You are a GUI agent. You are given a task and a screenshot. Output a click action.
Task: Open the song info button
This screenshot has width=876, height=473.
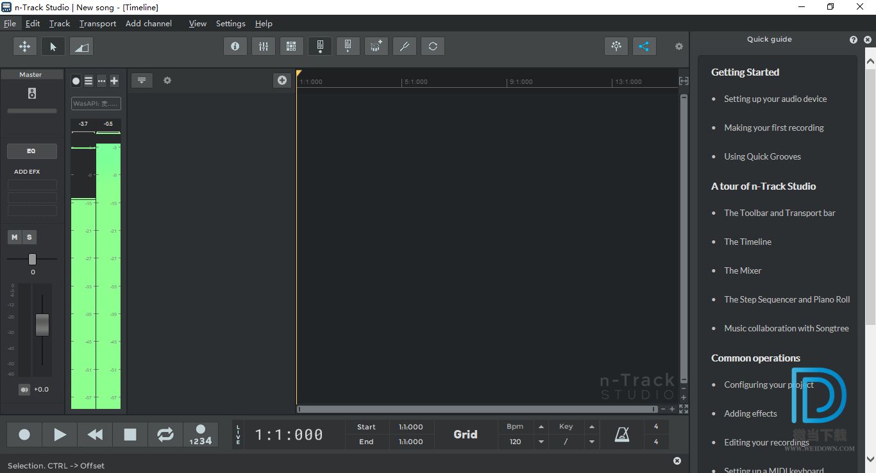click(235, 46)
